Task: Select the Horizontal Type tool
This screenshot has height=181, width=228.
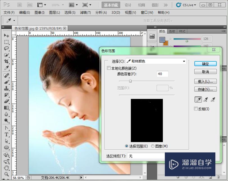Action: point(6,134)
